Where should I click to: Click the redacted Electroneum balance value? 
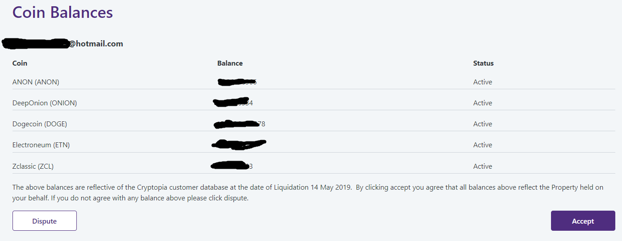pyautogui.click(x=239, y=145)
